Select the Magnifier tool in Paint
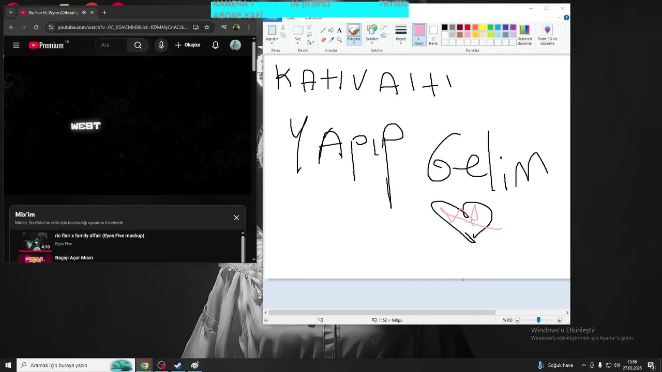The width and height of the screenshot is (662, 372). [339, 39]
